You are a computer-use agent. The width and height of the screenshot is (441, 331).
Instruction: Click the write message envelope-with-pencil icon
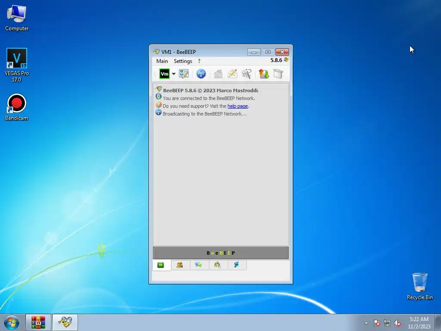(232, 74)
